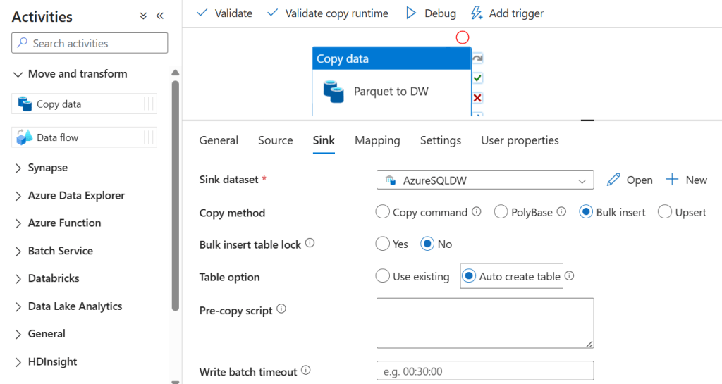This screenshot has width=722, height=384.
Task: Click the Debug play icon
Action: (411, 13)
